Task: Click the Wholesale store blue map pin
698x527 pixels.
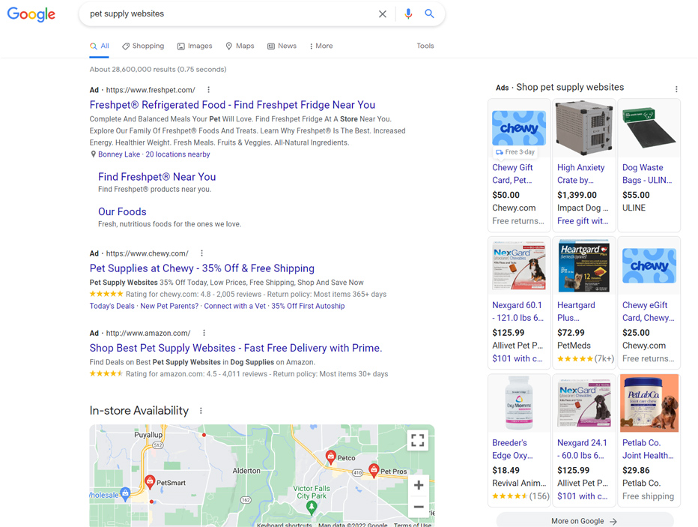Action: [x=126, y=493]
